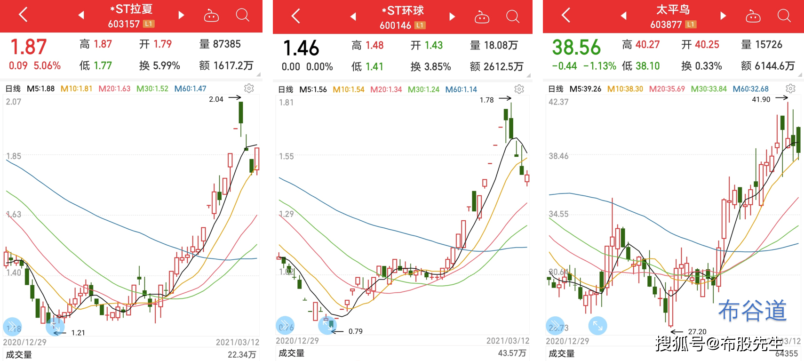This screenshot has width=804, height=361.
Task: Expand *ST环球 chart to fullscreen
Action: click(x=327, y=325)
